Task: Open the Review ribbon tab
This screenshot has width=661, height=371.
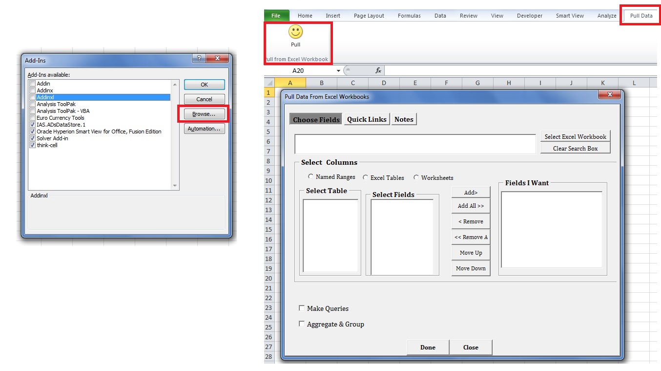Action: tap(469, 16)
